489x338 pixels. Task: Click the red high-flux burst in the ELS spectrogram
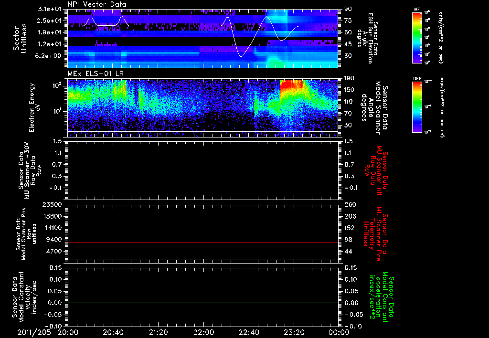click(x=292, y=87)
